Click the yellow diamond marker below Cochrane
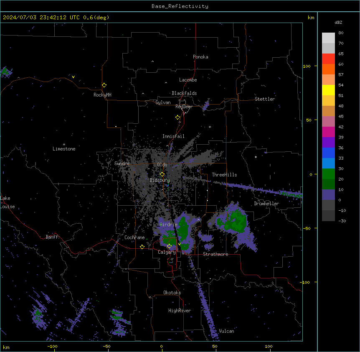The width and height of the screenshot is (360, 352). click(x=142, y=247)
